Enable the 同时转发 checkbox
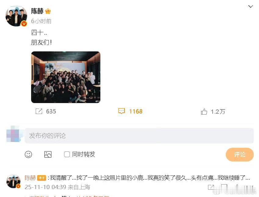 click(x=67, y=154)
